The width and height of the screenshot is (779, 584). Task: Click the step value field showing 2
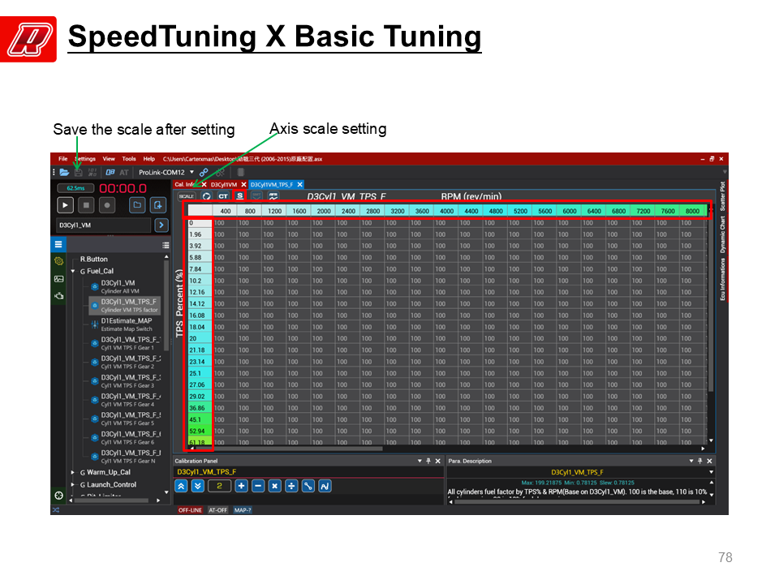(219, 486)
